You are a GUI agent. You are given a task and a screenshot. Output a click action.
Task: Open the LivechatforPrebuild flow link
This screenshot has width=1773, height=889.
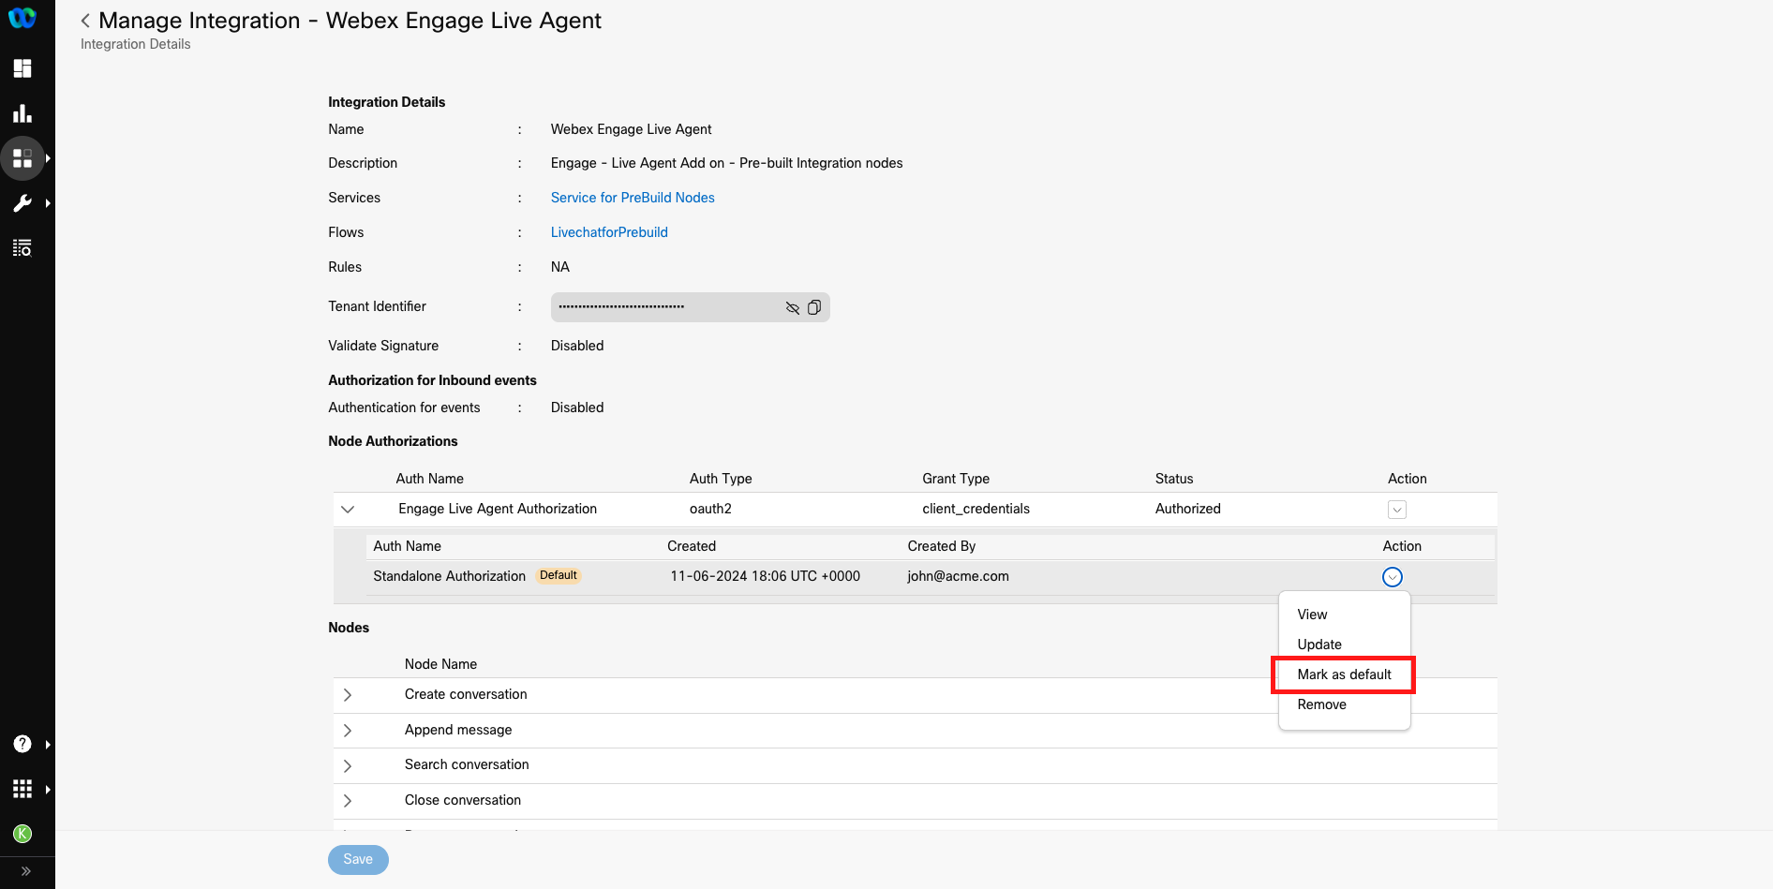(x=609, y=232)
